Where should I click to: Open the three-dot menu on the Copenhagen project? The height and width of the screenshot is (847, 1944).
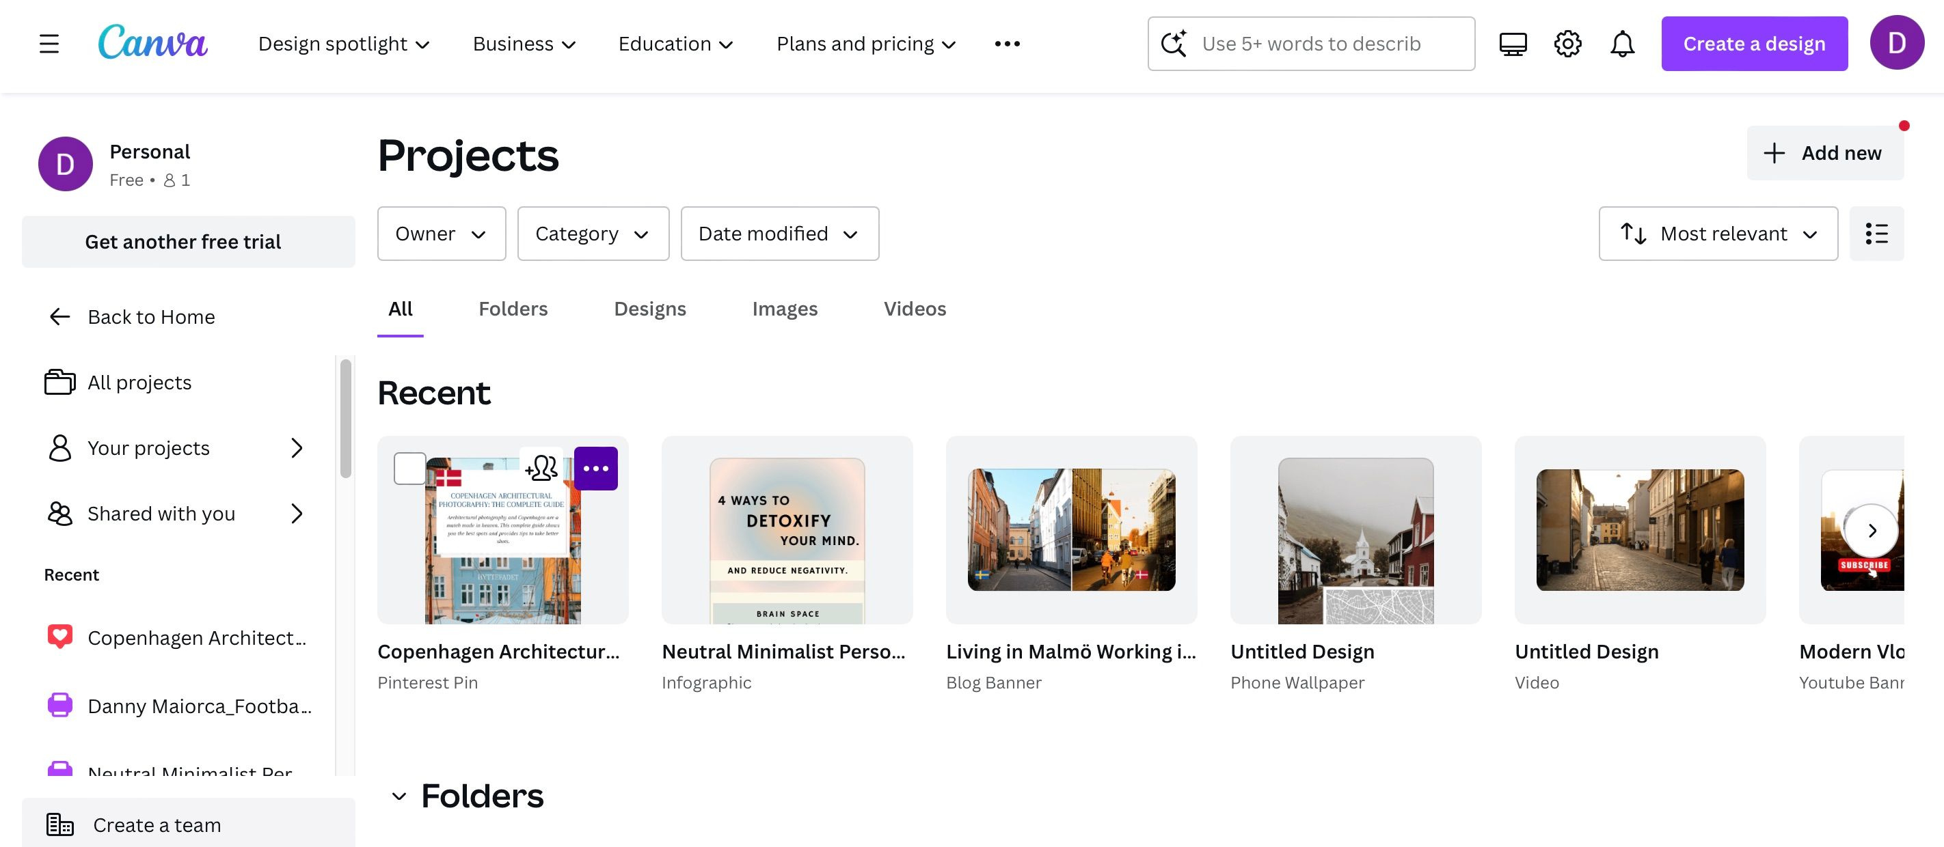(596, 468)
